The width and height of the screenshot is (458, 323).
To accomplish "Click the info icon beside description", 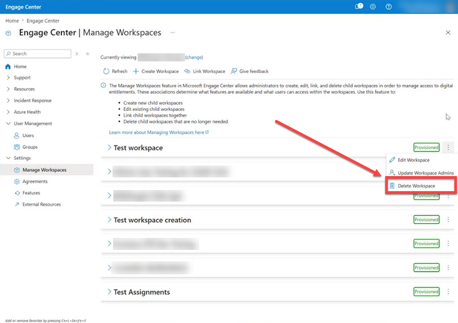I will [103, 85].
